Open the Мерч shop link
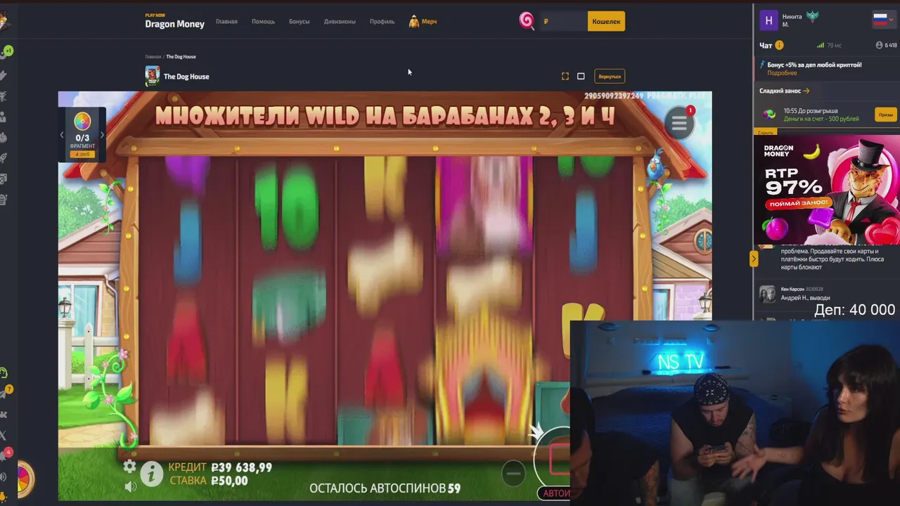This screenshot has width=900, height=506. click(423, 21)
